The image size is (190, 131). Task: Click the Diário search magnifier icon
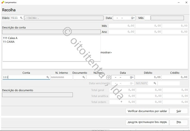tap(21, 18)
